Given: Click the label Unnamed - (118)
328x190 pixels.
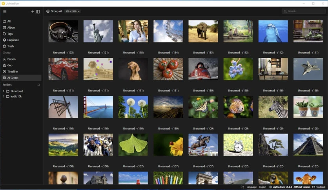Looking at the screenshot, I should pos(133,53).
